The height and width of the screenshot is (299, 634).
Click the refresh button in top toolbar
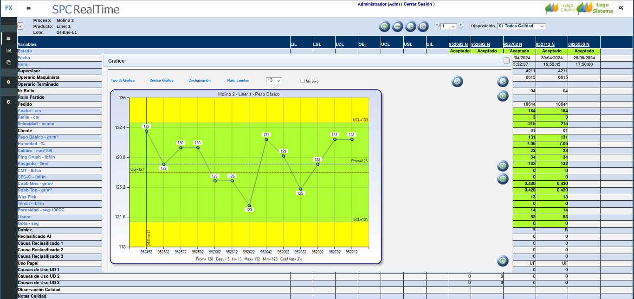coord(410,26)
